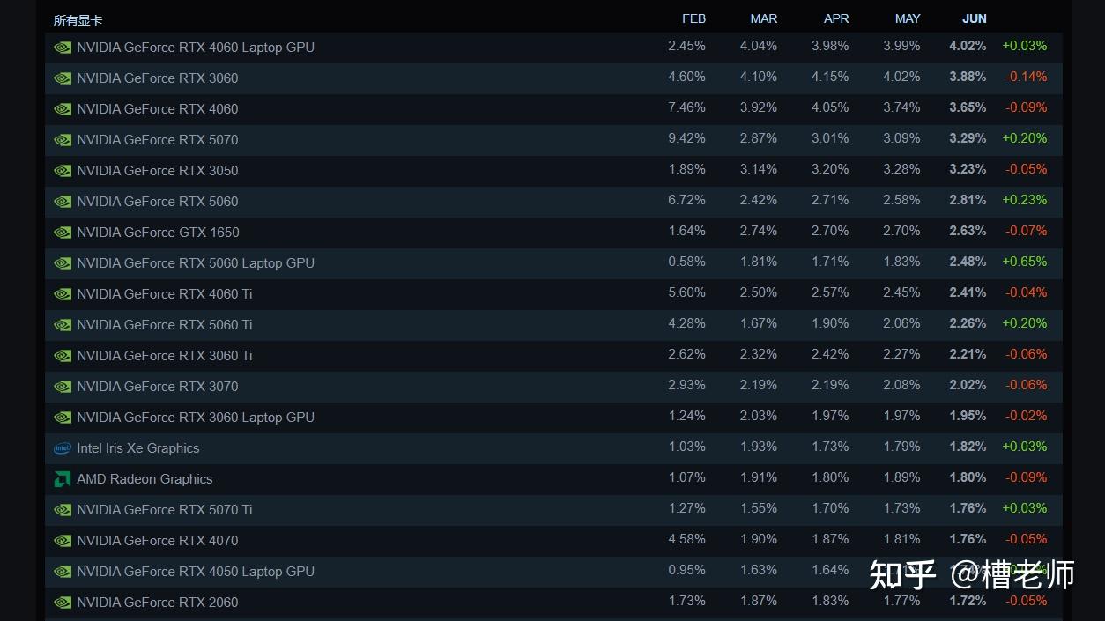Viewport: 1105px width, 621px height.
Task: Click the +0.65% change value
Action: coord(1025,262)
